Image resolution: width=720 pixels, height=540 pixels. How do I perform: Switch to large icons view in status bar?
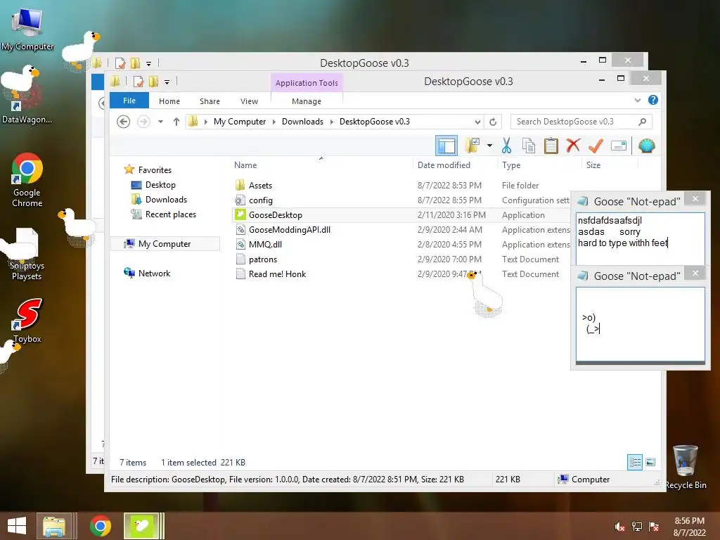point(650,463)
